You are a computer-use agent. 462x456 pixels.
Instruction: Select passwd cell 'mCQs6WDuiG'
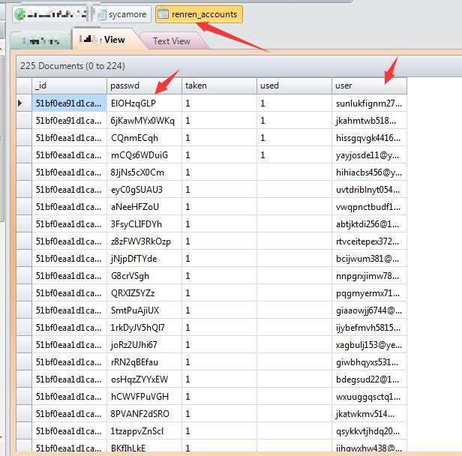(x=144, y=155)
